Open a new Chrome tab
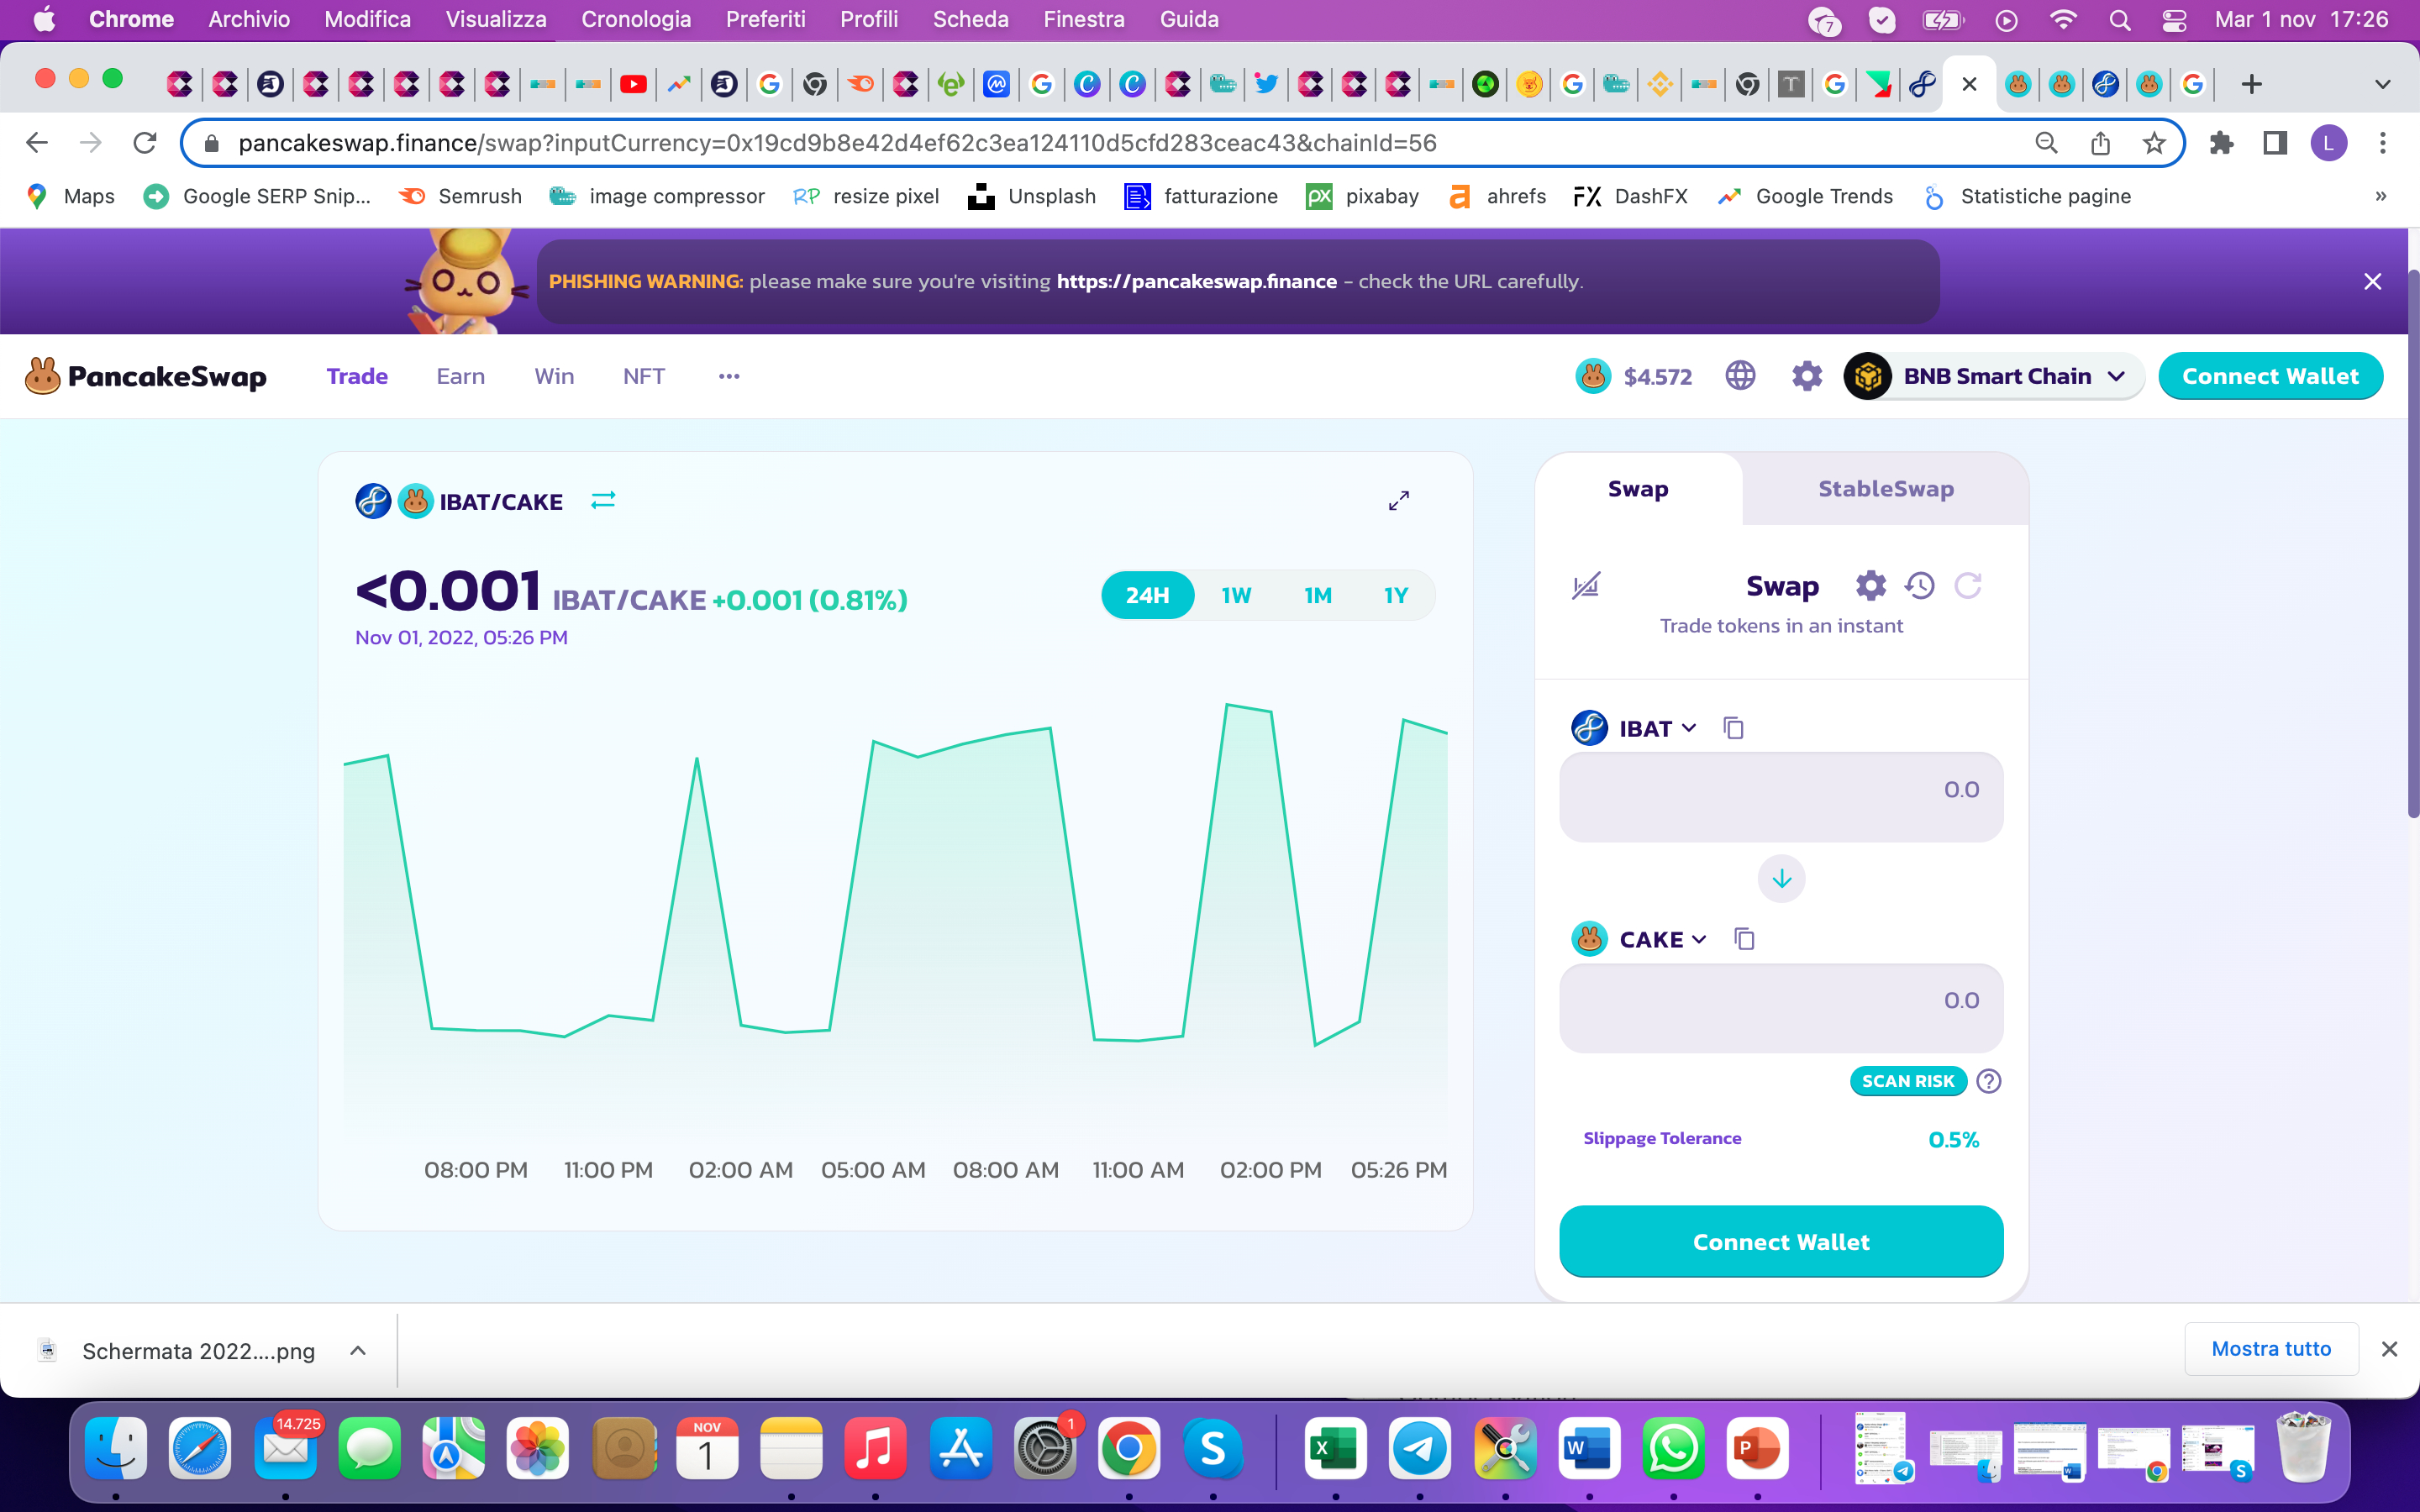The width and height of the screenshot is (2420, 1512). (x=2251, y=84)
